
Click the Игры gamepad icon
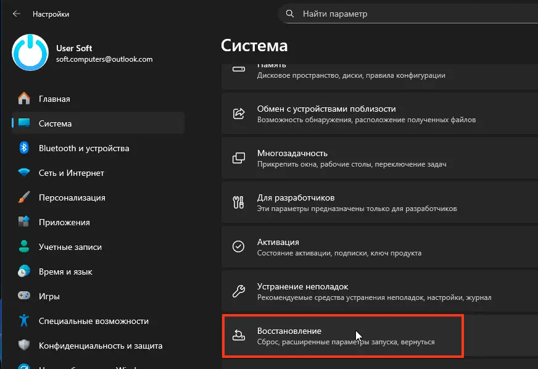click(x=24, y=296)
